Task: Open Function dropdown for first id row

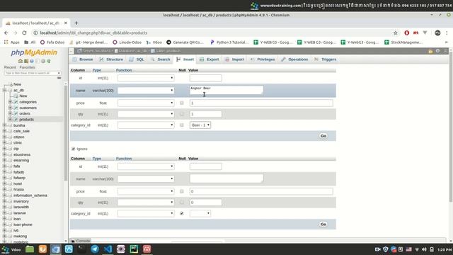Action: pos(146,78)
